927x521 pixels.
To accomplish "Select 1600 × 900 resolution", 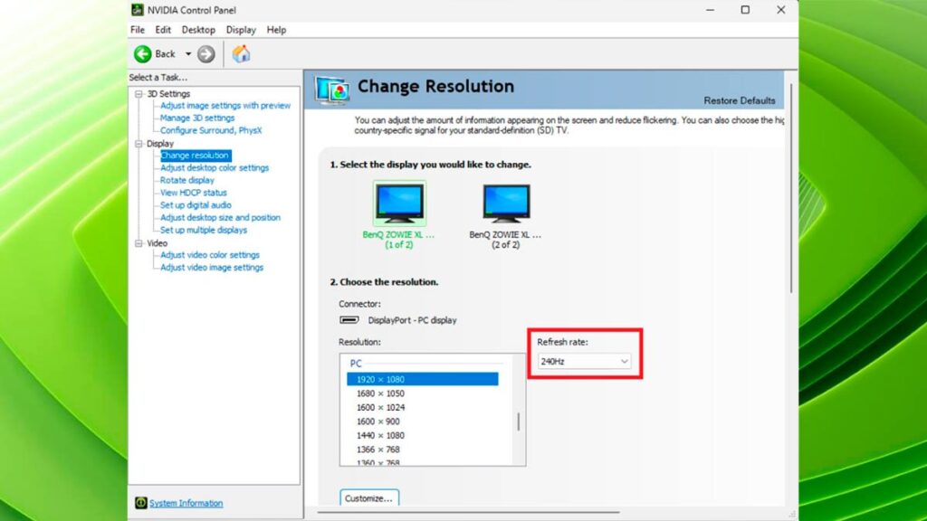I will point(379,422).
